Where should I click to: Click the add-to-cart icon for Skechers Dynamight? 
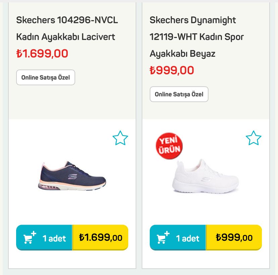click(x=163, y=237)
